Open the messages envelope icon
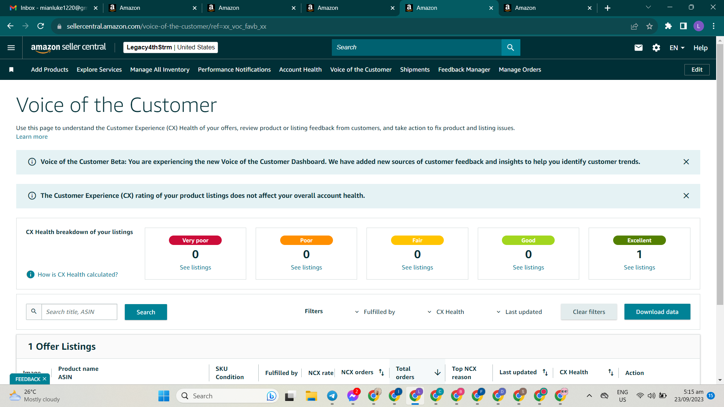Screen dimensions: 724x407 click(x=638, y=47)
